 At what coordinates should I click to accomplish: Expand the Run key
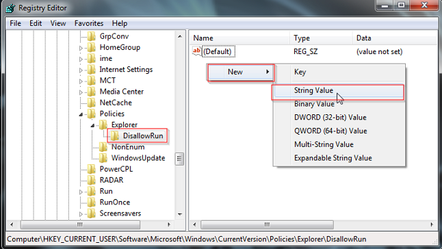coord(81,192)
